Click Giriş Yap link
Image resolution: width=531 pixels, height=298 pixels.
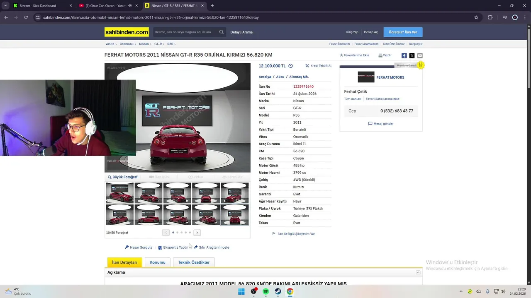coord(352,32)
